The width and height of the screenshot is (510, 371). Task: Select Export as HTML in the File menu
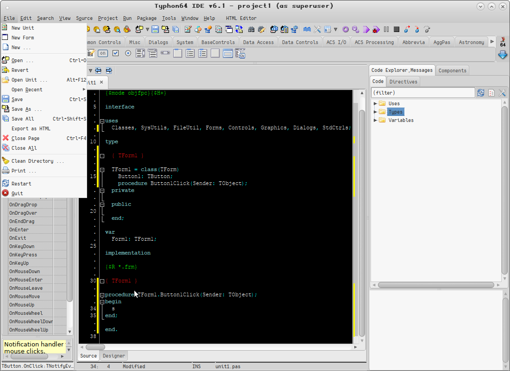[x=44, y=128]
